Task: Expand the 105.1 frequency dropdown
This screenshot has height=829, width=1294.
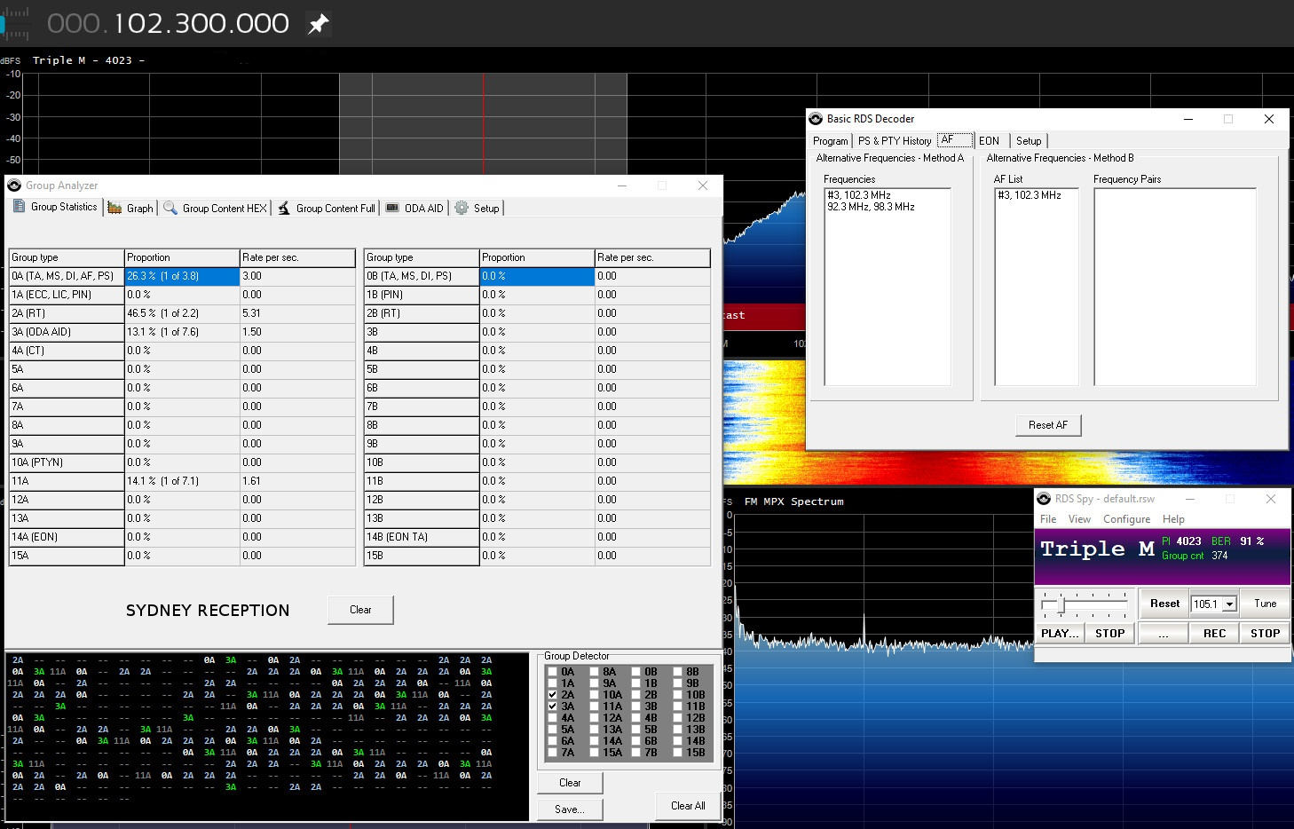Action: (x=1229, y=604)
